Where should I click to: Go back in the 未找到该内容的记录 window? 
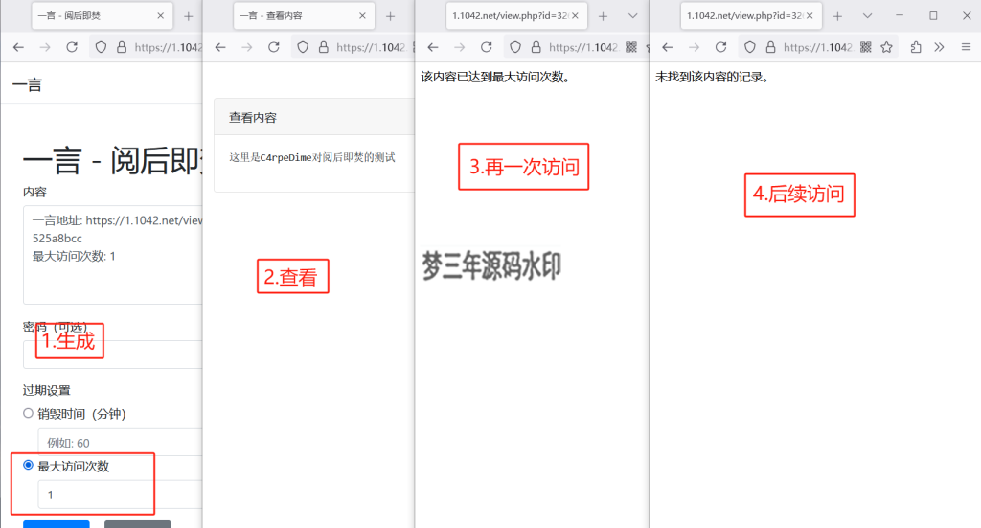[x=668, y=47]
